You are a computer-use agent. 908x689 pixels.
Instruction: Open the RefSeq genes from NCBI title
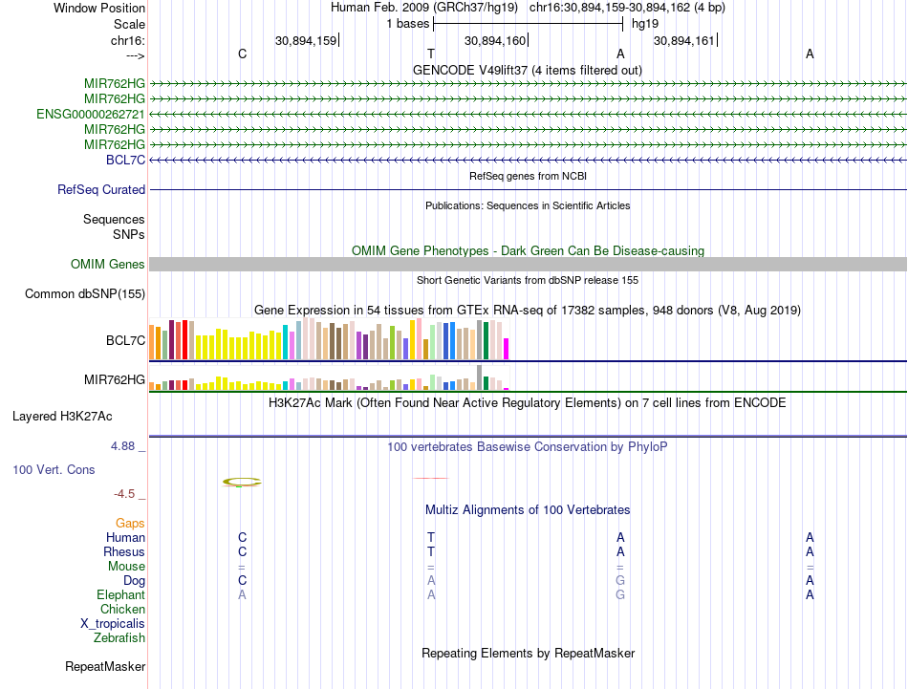pos(528,176)
